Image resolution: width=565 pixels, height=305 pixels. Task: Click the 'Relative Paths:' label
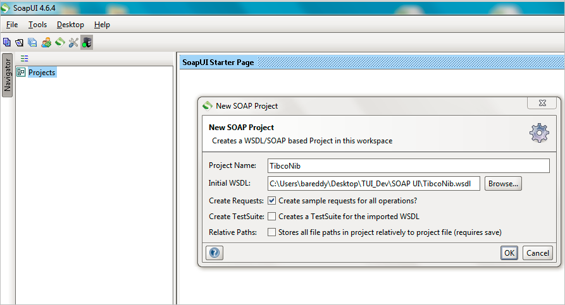point(233,232)
